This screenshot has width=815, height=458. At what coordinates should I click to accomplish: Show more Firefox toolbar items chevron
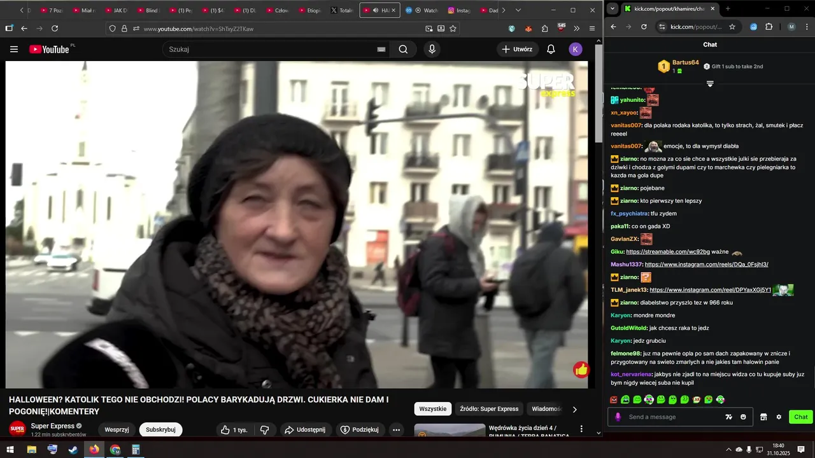pyautogui.click(x=577, y=28)
